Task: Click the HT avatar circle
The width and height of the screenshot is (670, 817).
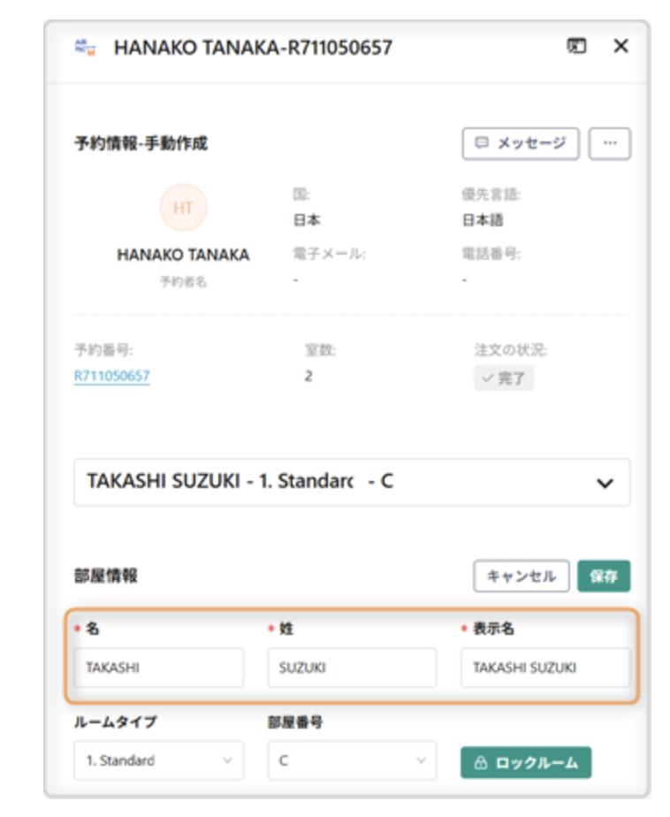Action: [x=183, y=208]
